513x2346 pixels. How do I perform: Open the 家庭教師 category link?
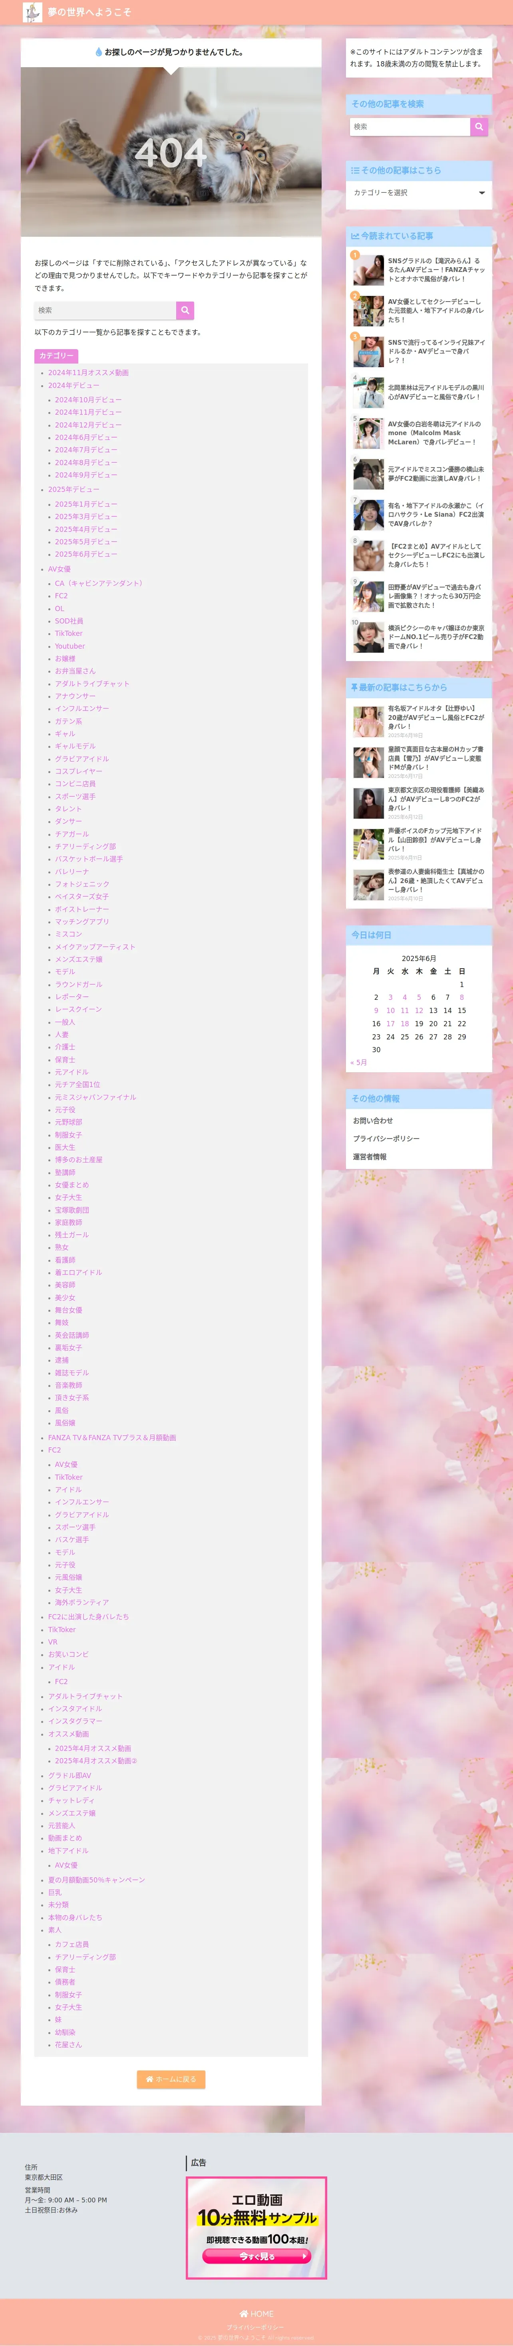pyautogui.click(x=68, y=1223)
